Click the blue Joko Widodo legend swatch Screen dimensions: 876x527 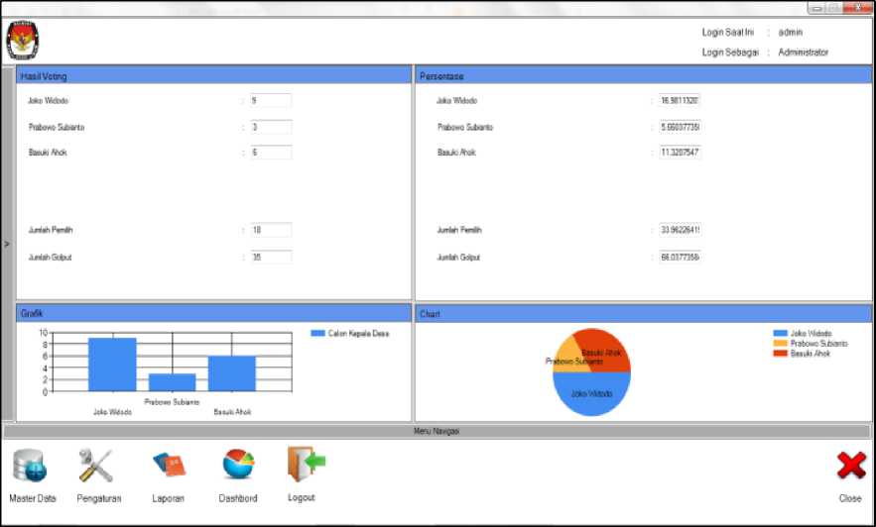point(780,334)
